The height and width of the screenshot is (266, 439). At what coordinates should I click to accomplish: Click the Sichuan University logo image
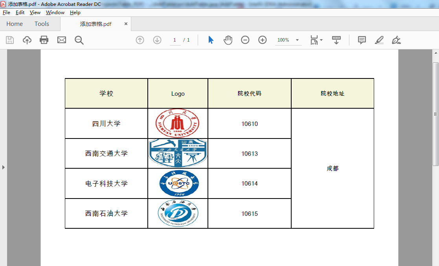(x=178, y=123)
